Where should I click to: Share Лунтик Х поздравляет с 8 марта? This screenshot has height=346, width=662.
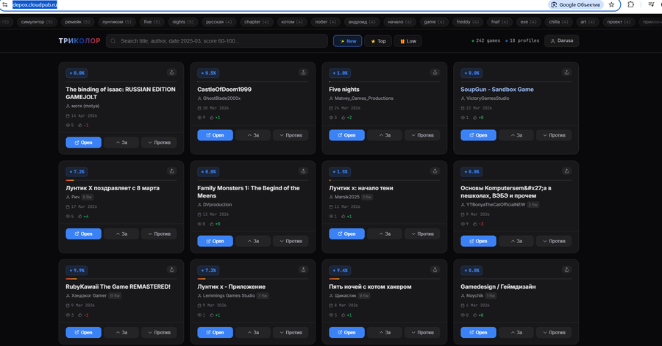pyautogui.click(x=172, y=171)
